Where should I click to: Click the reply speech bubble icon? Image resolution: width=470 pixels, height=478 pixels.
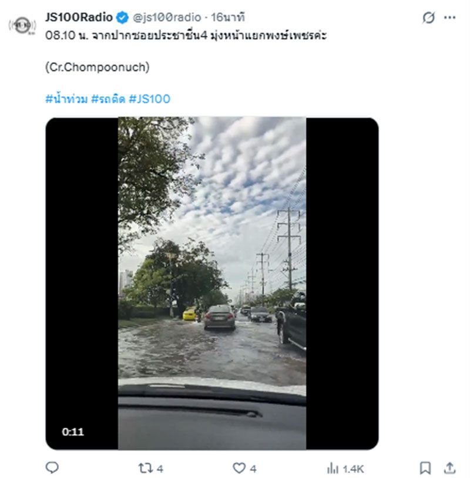[x=52, y=468]
